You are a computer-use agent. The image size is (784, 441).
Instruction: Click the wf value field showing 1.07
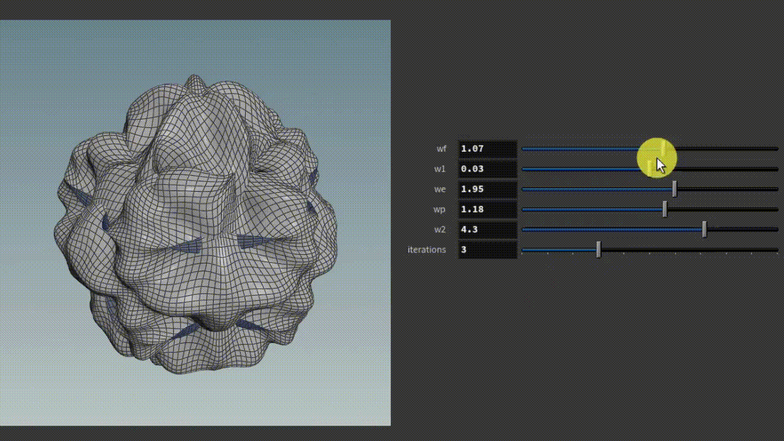pyautogui.click(x=488, y=149)
